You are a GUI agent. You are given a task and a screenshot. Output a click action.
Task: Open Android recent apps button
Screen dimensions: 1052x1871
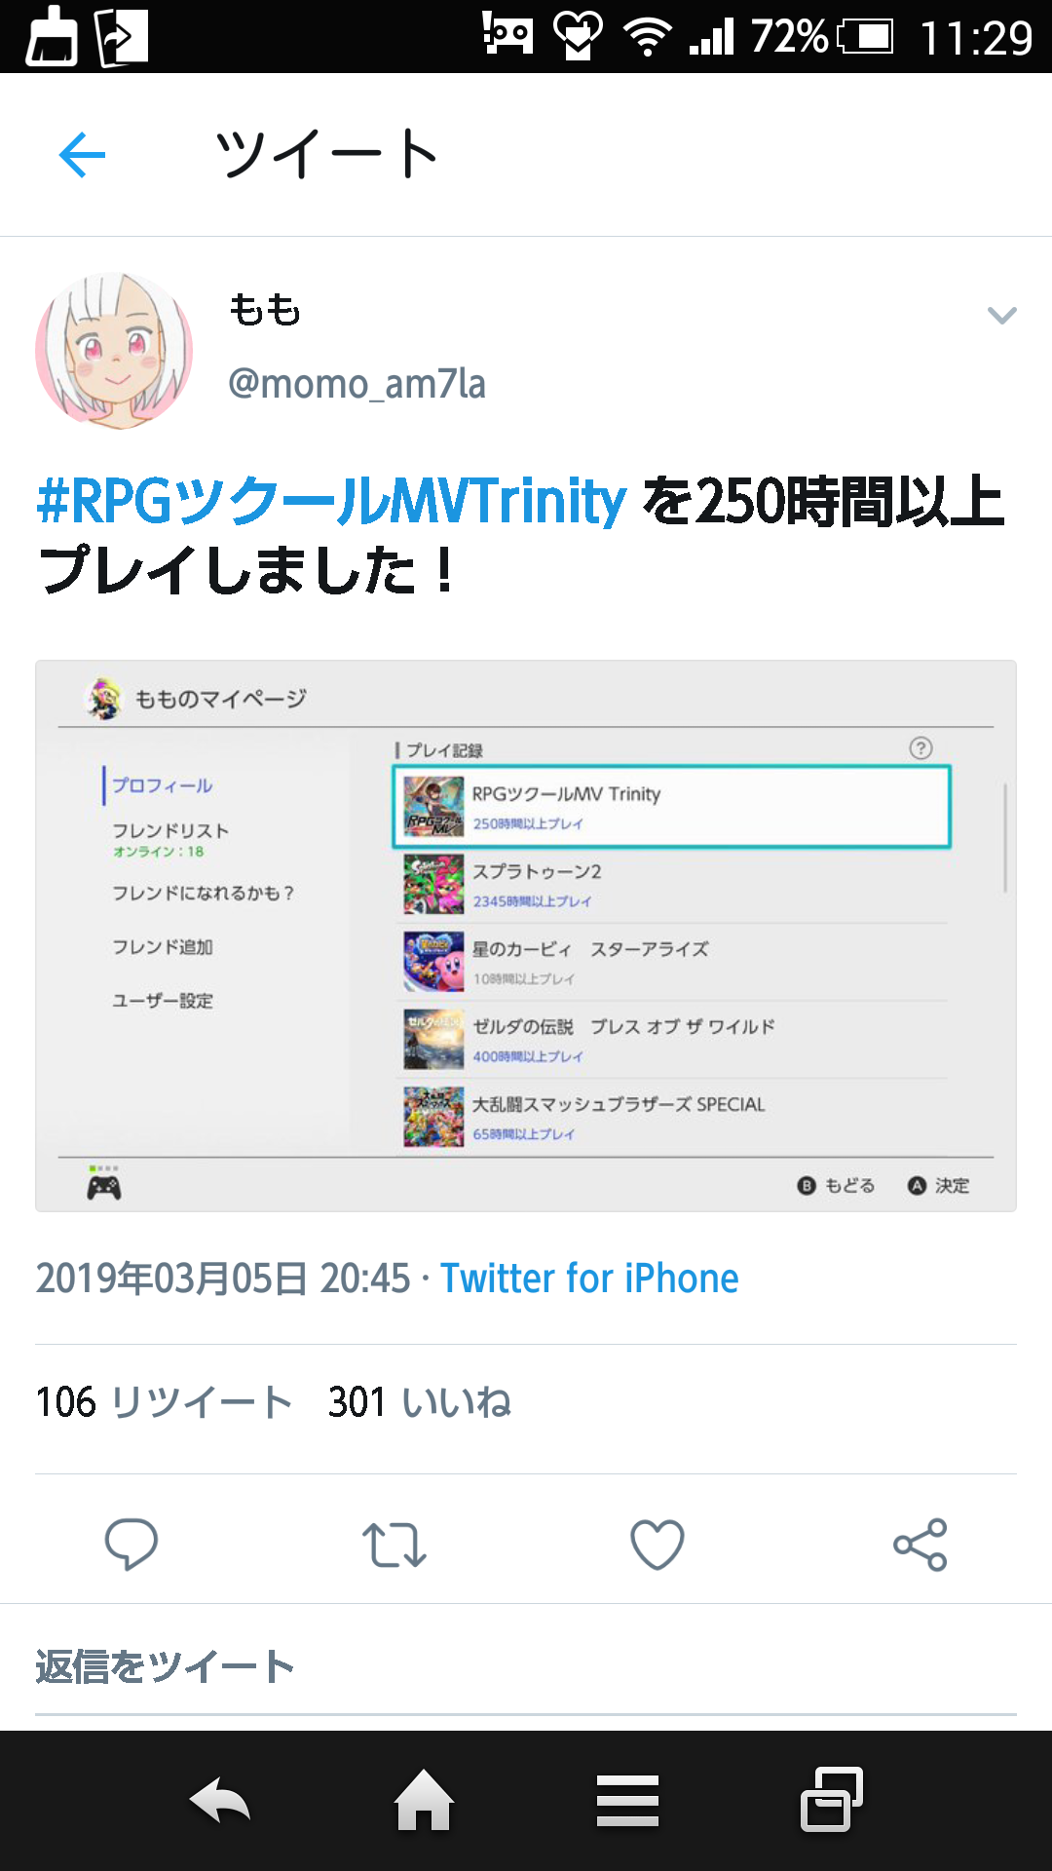pyautogui.click(x=832, y=1799)
